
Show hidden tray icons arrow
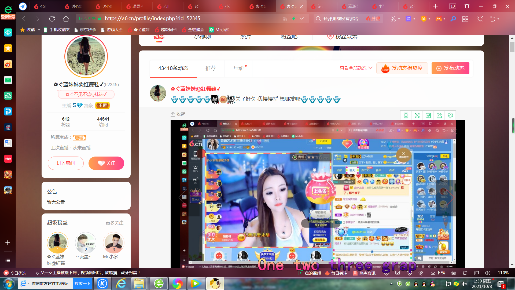click(x=391, y=284)
